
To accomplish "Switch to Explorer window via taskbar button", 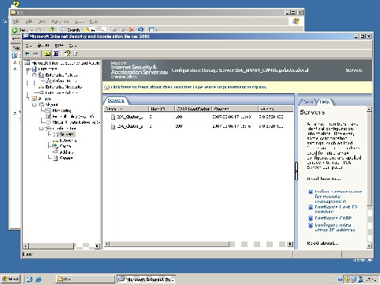I will (85, 279).
